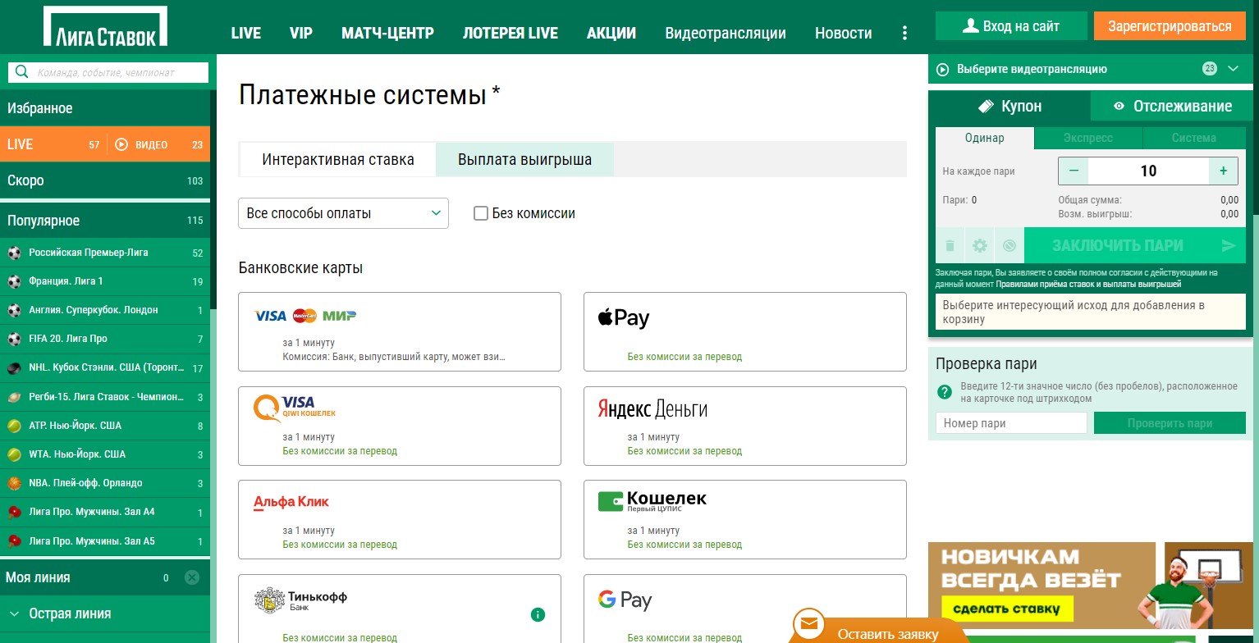The width and height of the screenshot is (1259, 643).
Task: Clear Моя линия with the X icon
Action: (192, 577)
